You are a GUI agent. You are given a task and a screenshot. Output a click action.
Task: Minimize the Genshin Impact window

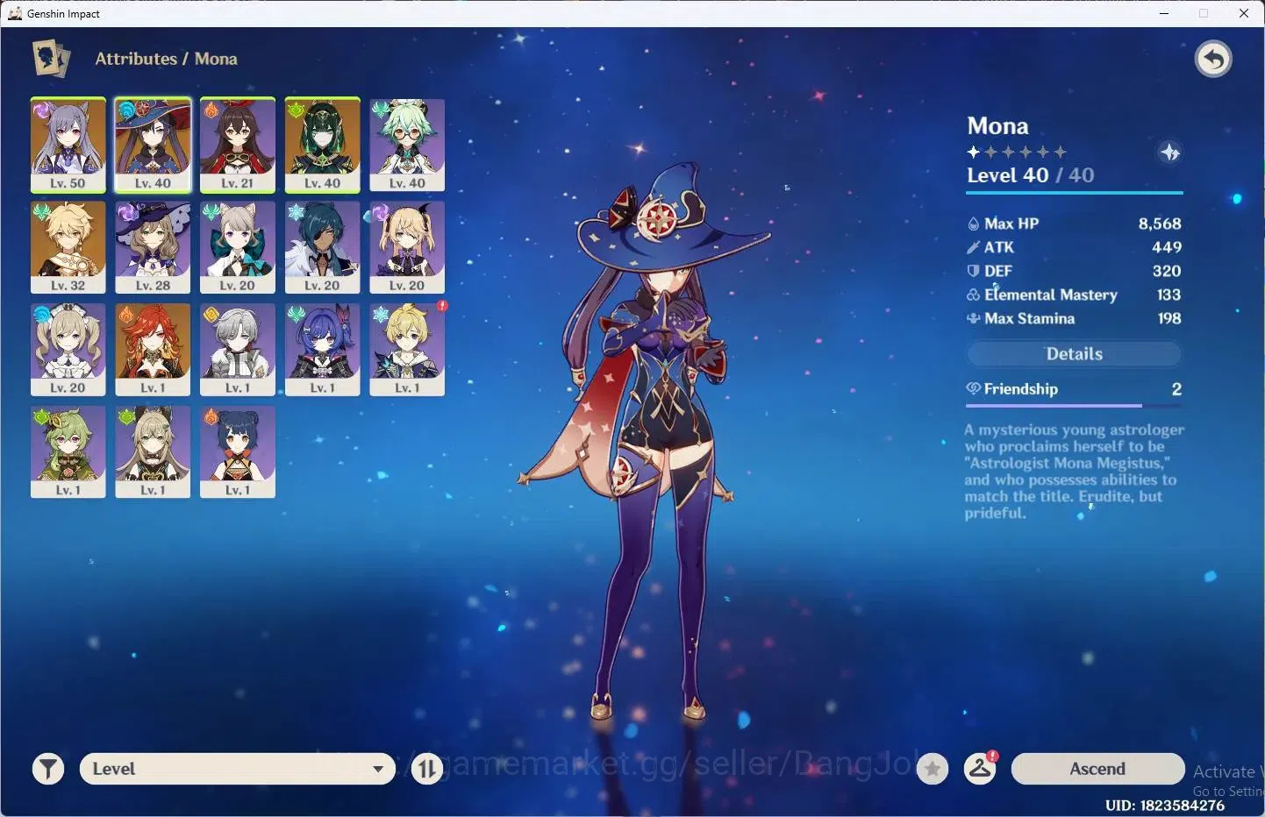click(1164, 13)
